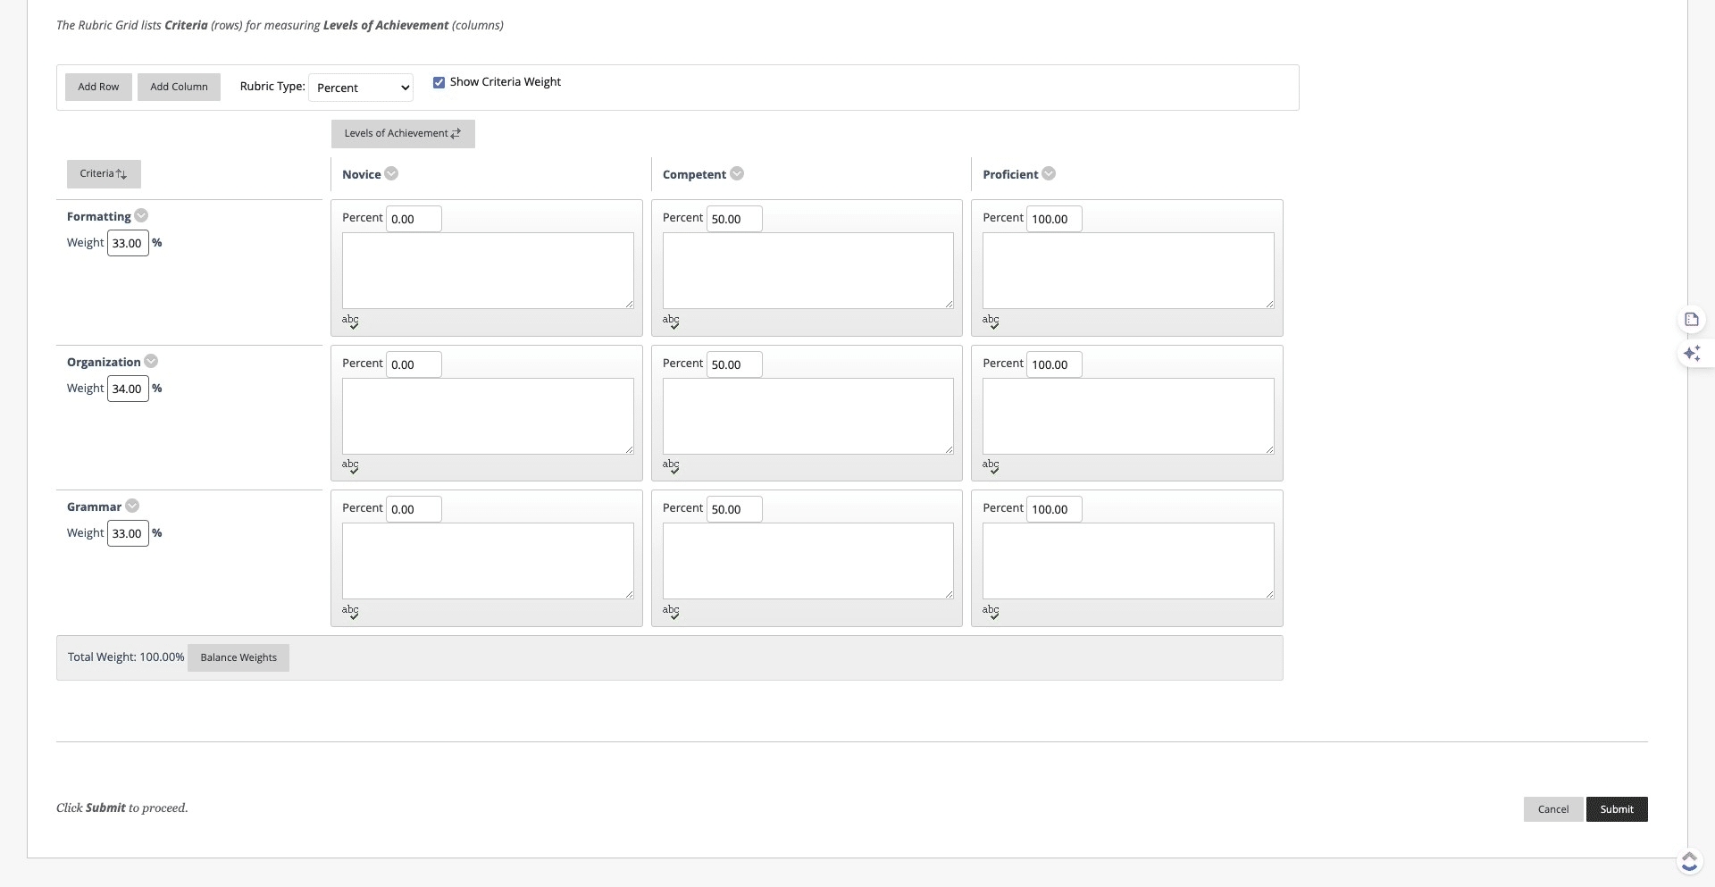Expand the Proficient column options menu
The image size is (1715, 887).
click(1049, 174)
